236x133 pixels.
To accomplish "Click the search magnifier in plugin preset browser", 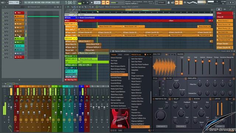I will coord(149,130).
